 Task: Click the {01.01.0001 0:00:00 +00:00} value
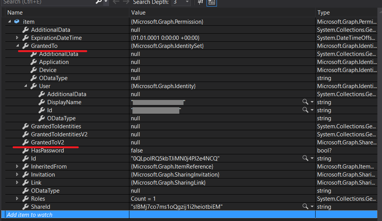(x=165, y=38)
